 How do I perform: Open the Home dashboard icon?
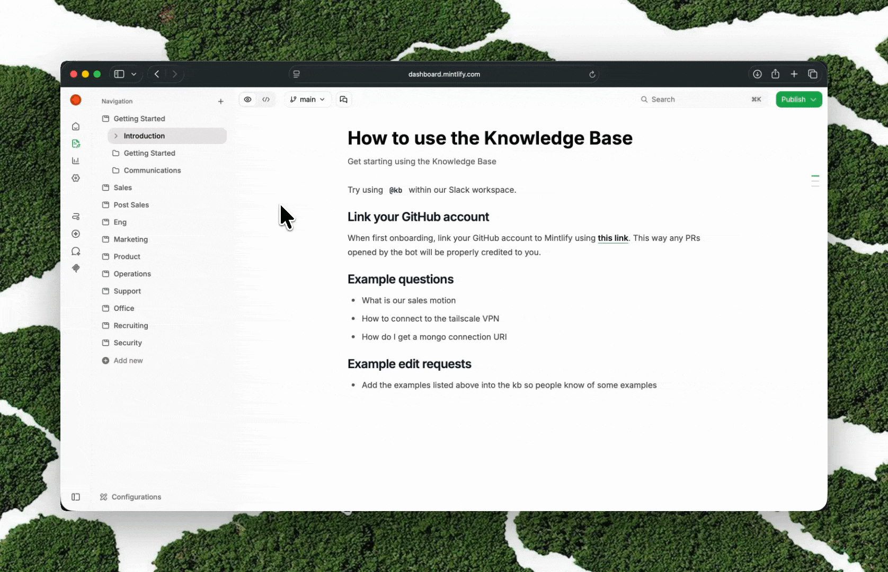tap(76, 127)
